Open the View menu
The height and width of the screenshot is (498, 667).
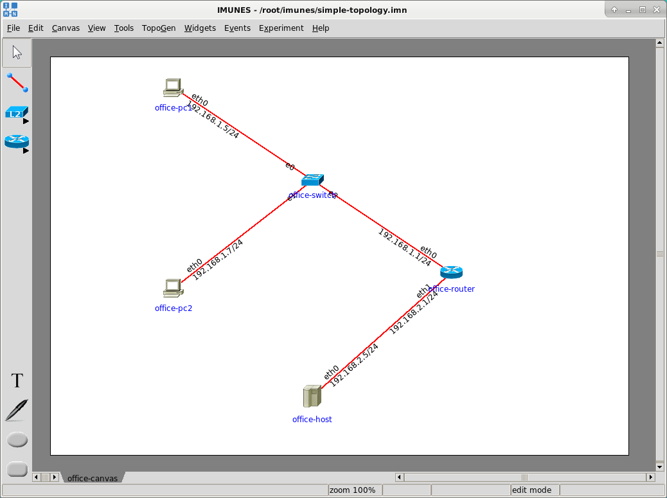(96, 28)
